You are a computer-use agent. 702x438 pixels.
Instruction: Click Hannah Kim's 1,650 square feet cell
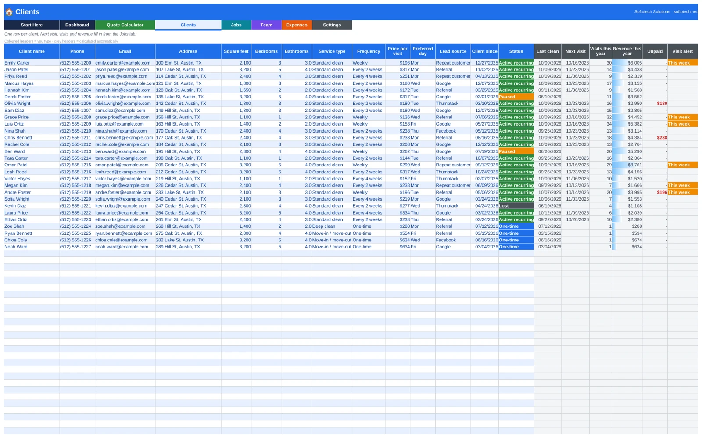tap(236, 90)
